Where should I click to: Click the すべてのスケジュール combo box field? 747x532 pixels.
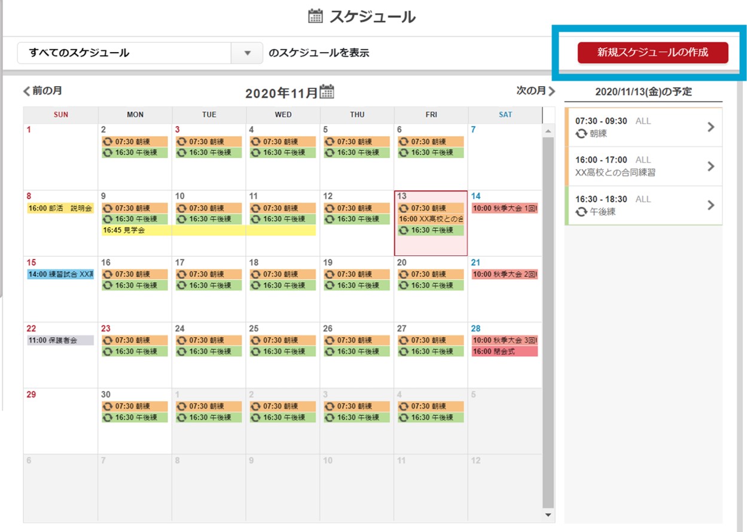124,53
